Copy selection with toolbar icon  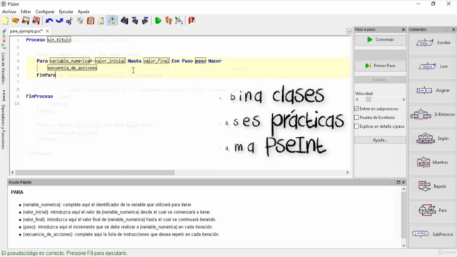click(x=80, y=21)
